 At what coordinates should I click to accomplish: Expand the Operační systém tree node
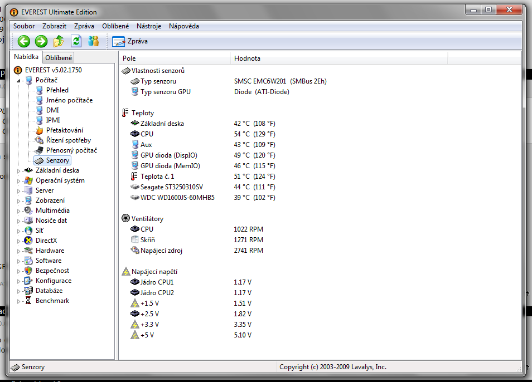coord(18,181)
